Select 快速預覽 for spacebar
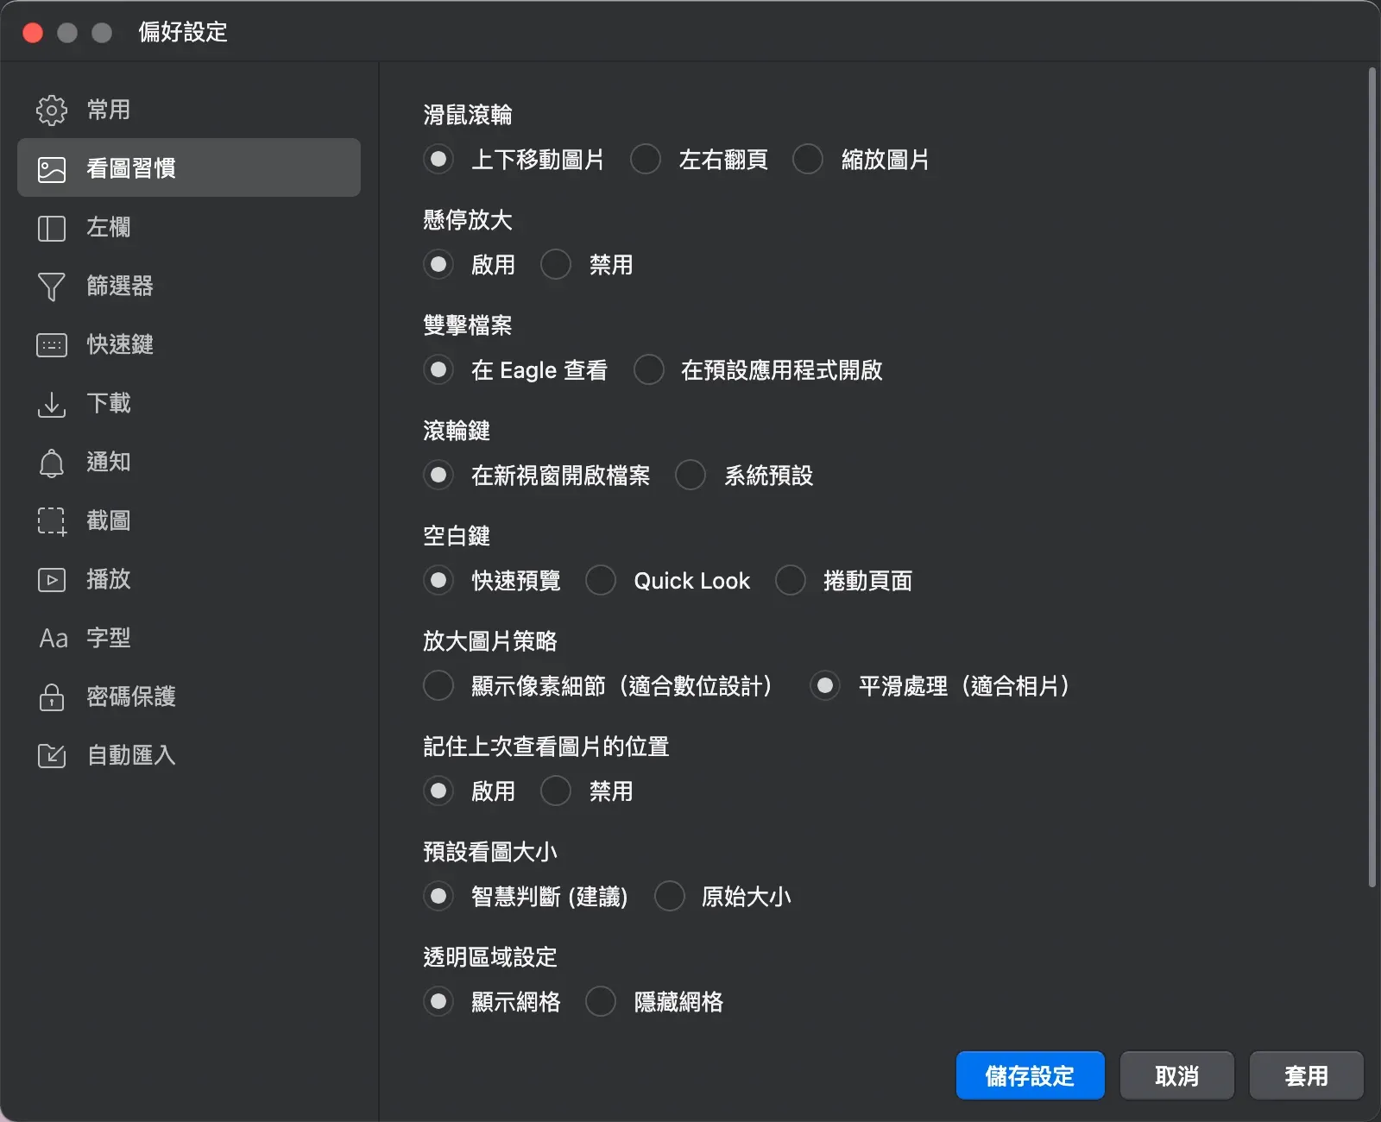Screen dimensions: 1381x1122 point(438,581)
